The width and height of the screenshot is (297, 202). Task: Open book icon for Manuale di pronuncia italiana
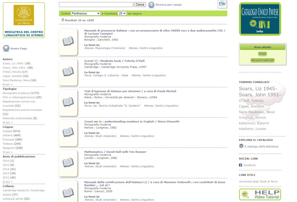68,41
